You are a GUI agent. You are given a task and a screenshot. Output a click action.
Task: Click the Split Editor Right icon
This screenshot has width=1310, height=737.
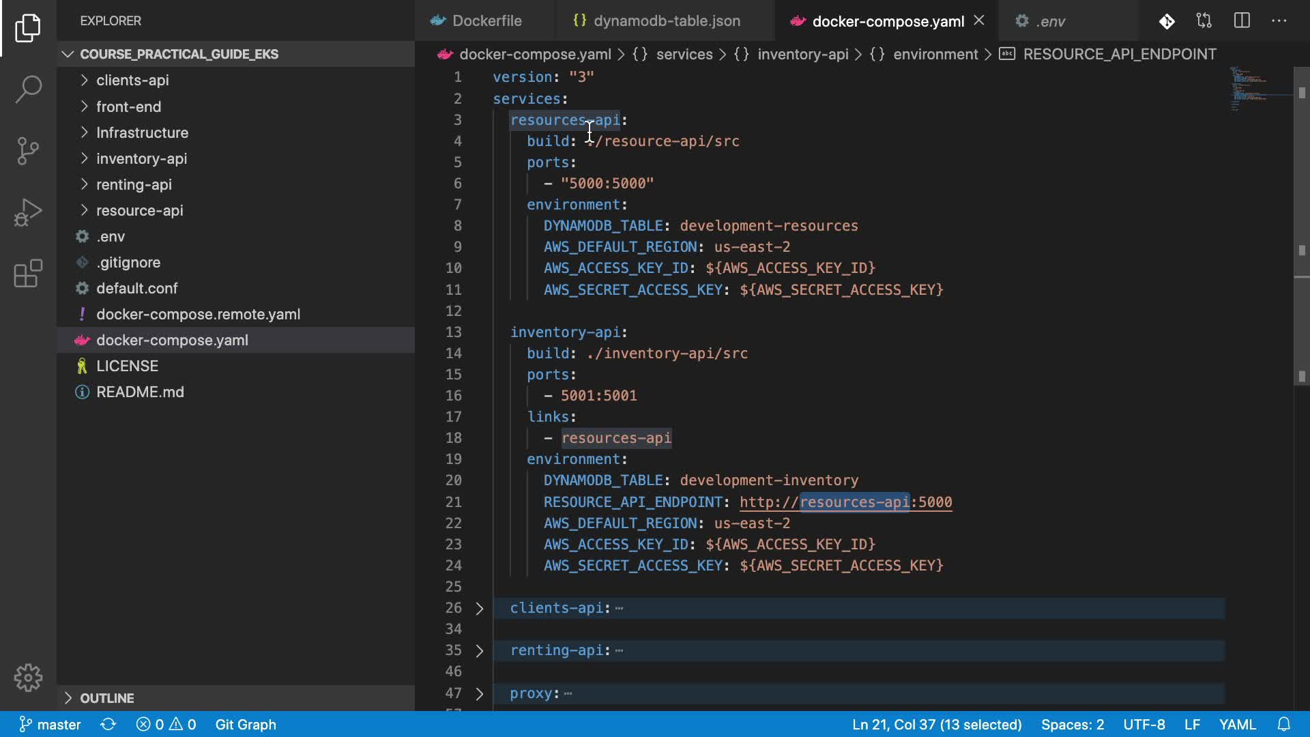(x=1242, y=20)
